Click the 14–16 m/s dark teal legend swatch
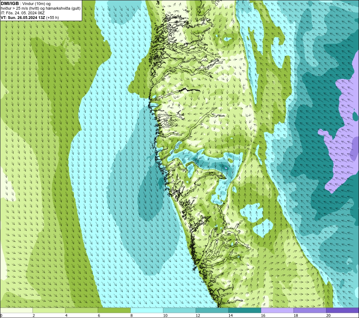This screenshot has height=318, width=359. tap(245, 310)
